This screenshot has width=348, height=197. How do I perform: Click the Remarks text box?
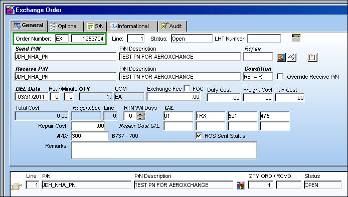164,150
